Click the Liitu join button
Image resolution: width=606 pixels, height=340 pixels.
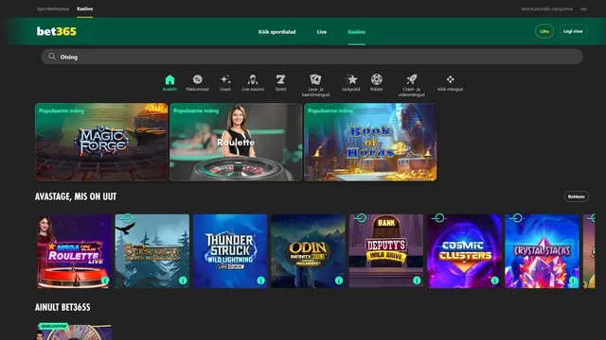pos(544,31)
